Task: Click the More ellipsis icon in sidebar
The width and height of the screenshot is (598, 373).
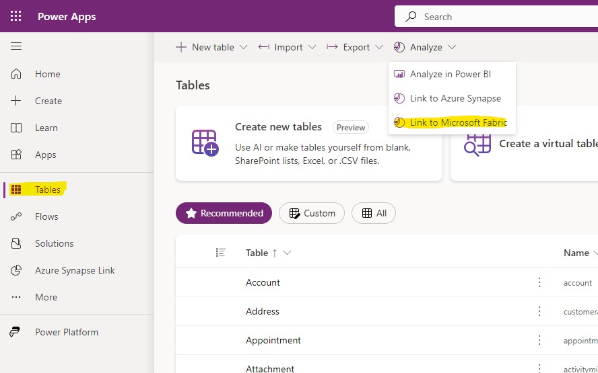Action: 16,297
